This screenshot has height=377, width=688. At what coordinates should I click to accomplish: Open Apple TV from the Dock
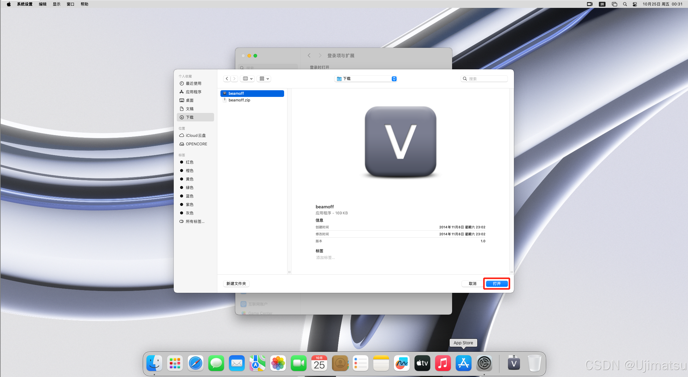tap(422, 363)
